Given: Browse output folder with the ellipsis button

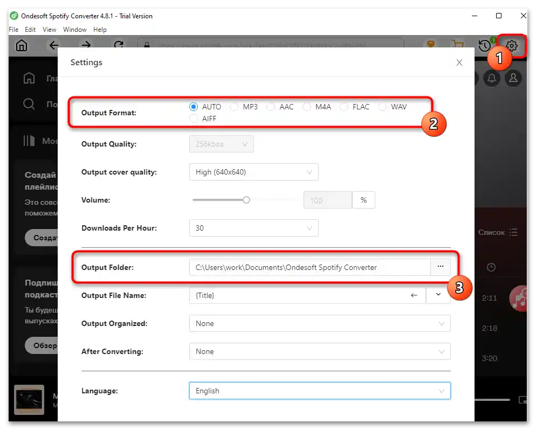Looking at the screenshot, I should pos(440,267).
